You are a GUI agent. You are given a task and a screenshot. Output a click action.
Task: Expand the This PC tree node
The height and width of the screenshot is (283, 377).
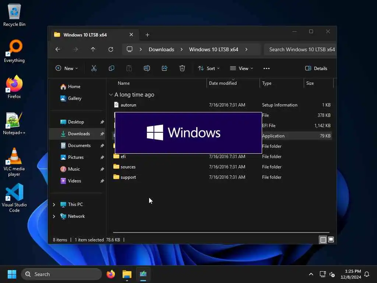coord(54,205)
